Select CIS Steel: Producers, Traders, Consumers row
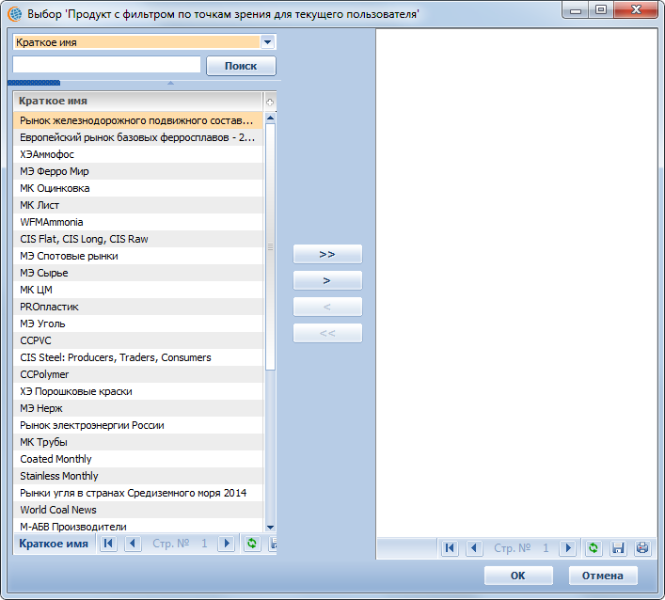 tap(138, 357)
